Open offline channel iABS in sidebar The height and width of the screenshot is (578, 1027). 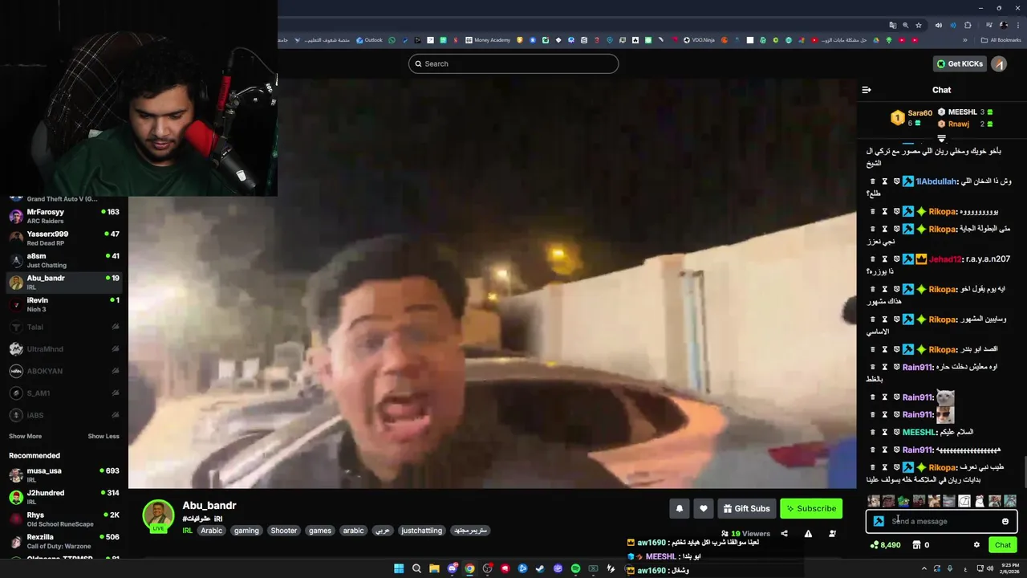pyautogui.click(x=64, y=415)
